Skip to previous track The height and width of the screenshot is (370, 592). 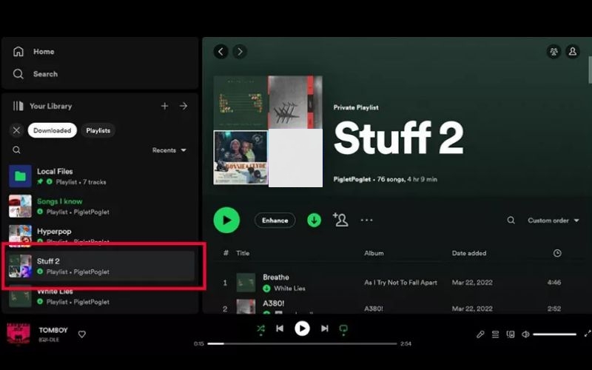pos(280,329)
